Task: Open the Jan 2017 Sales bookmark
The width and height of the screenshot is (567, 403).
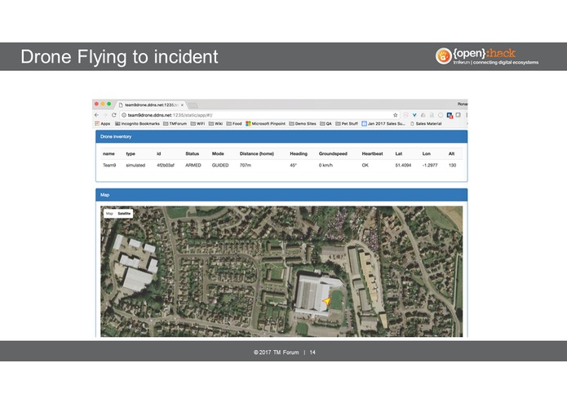Action: click(383, 124)
